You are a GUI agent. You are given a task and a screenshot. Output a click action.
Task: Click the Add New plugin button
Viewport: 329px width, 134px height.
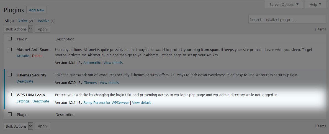click(37, 10)
